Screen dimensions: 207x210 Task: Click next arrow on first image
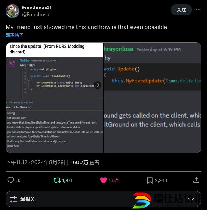(98, 85)
